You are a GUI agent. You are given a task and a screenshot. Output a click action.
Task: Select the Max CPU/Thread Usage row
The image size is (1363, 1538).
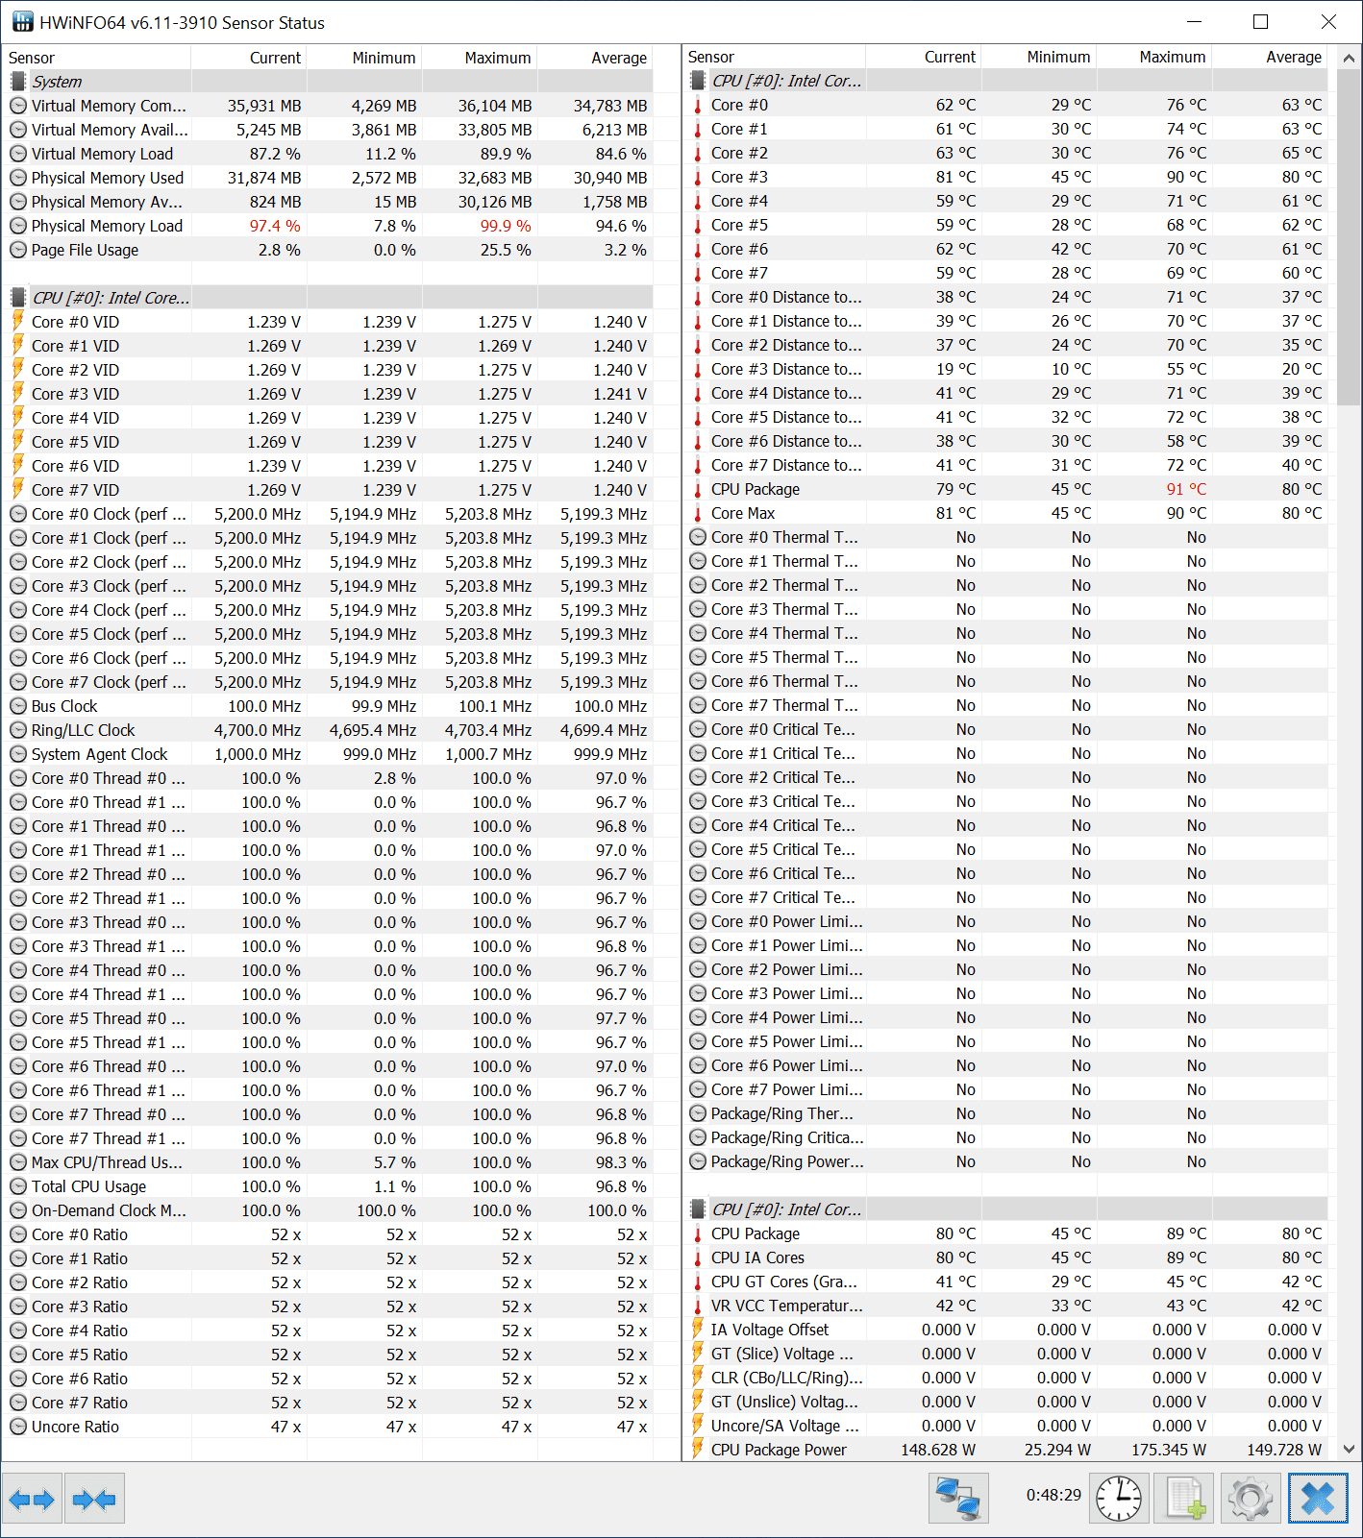pyautogui.click(x=328, y=1162)
